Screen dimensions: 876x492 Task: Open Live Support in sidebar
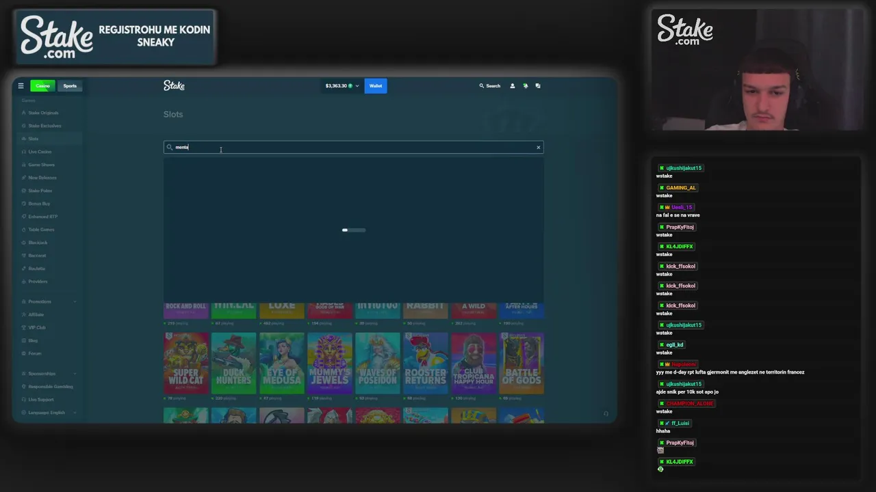tap(40, 400)
